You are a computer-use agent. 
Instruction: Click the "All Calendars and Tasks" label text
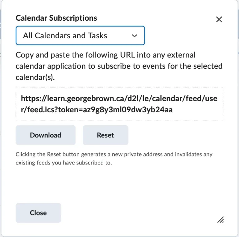point(65,35)
